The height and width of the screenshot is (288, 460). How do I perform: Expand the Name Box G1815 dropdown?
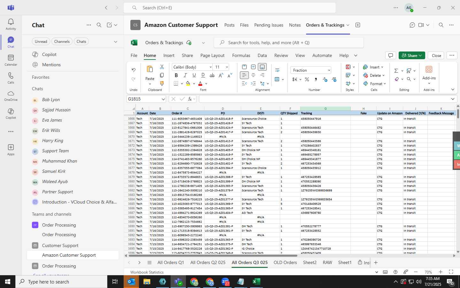tap(163, 99)
